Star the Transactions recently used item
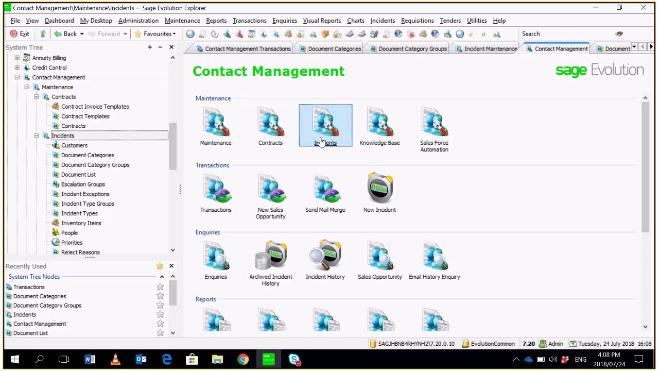Screen dimensions: 659x371 (x=160, y=287)
